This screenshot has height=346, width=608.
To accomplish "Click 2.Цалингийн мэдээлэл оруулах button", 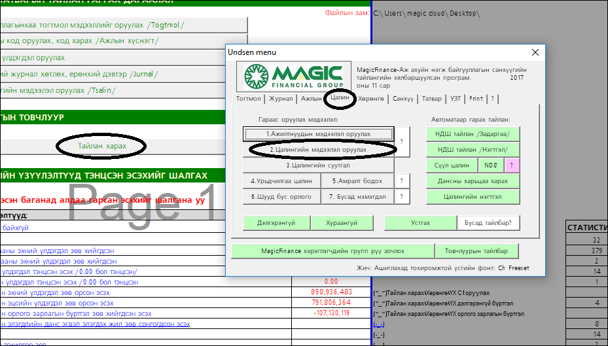I will 318,150.
